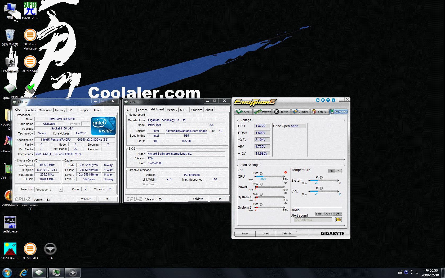Switch to Caches tab in left CPU-Z

point(31,110)
